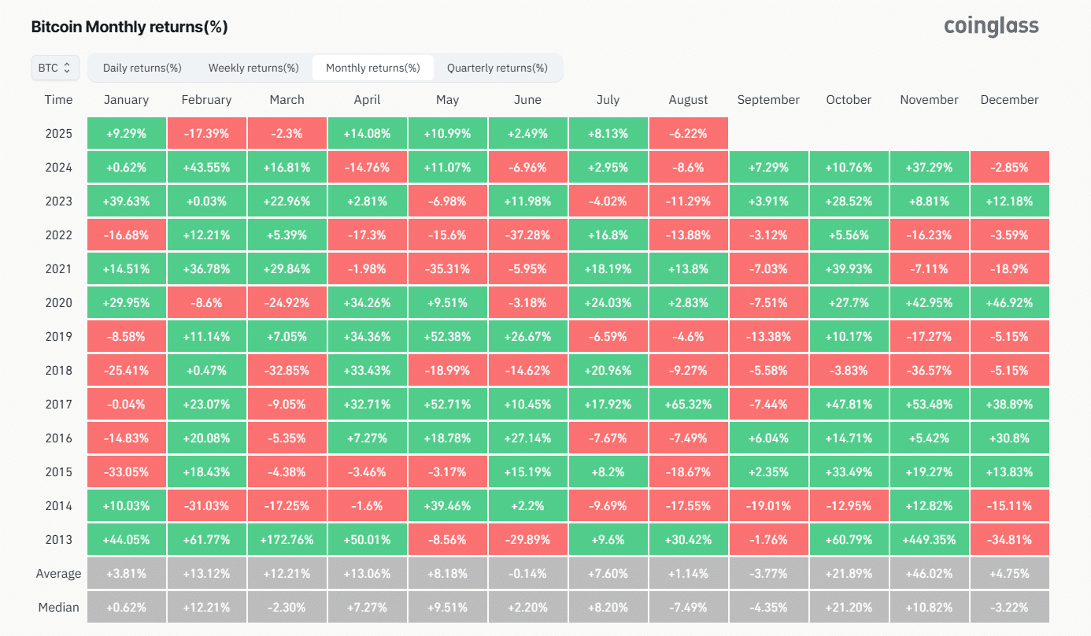Select the Quarterly returns(%) tab
The height and width of the screenshot is (636, 1091).
coord(497,68)
